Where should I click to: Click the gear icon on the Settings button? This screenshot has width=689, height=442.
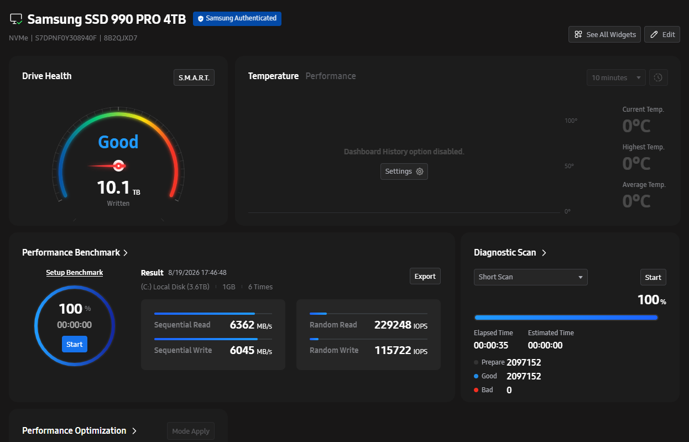pos(420,171)
